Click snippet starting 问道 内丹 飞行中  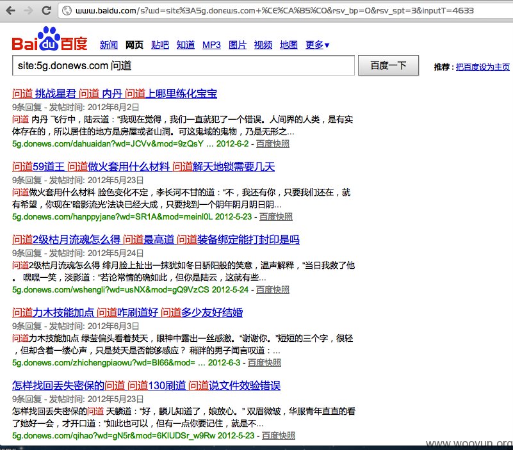[183, 125]
